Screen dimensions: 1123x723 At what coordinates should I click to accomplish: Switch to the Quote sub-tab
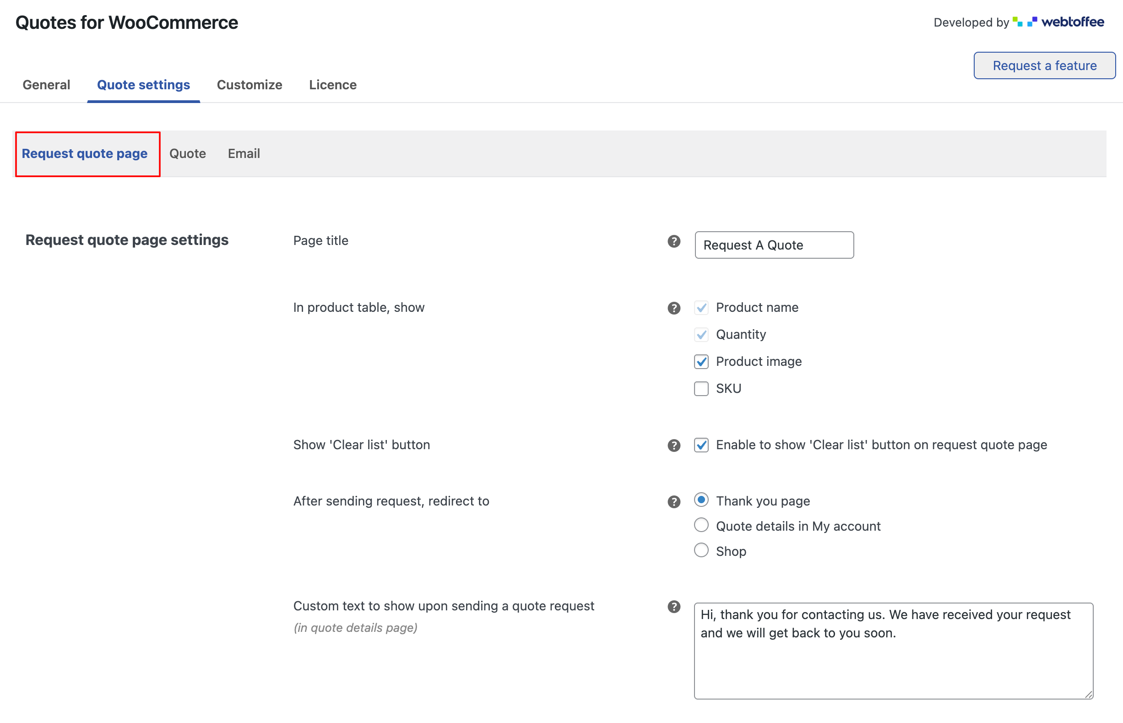tap(188, 153)
